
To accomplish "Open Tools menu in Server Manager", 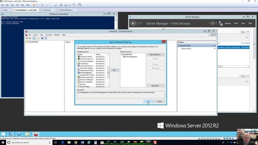I will (x=236, y=23).
